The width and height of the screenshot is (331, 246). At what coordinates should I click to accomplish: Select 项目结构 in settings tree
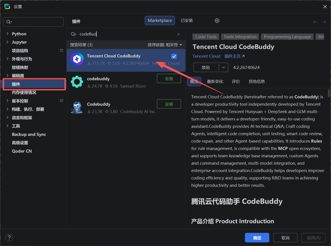tap(20, 50)
